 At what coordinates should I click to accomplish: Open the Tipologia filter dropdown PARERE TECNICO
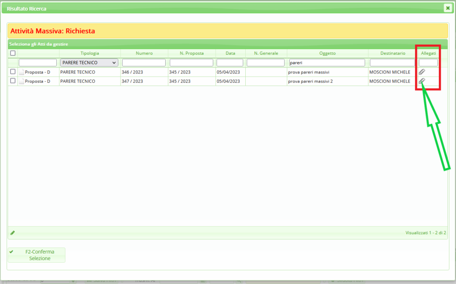(x=89, y=63)
